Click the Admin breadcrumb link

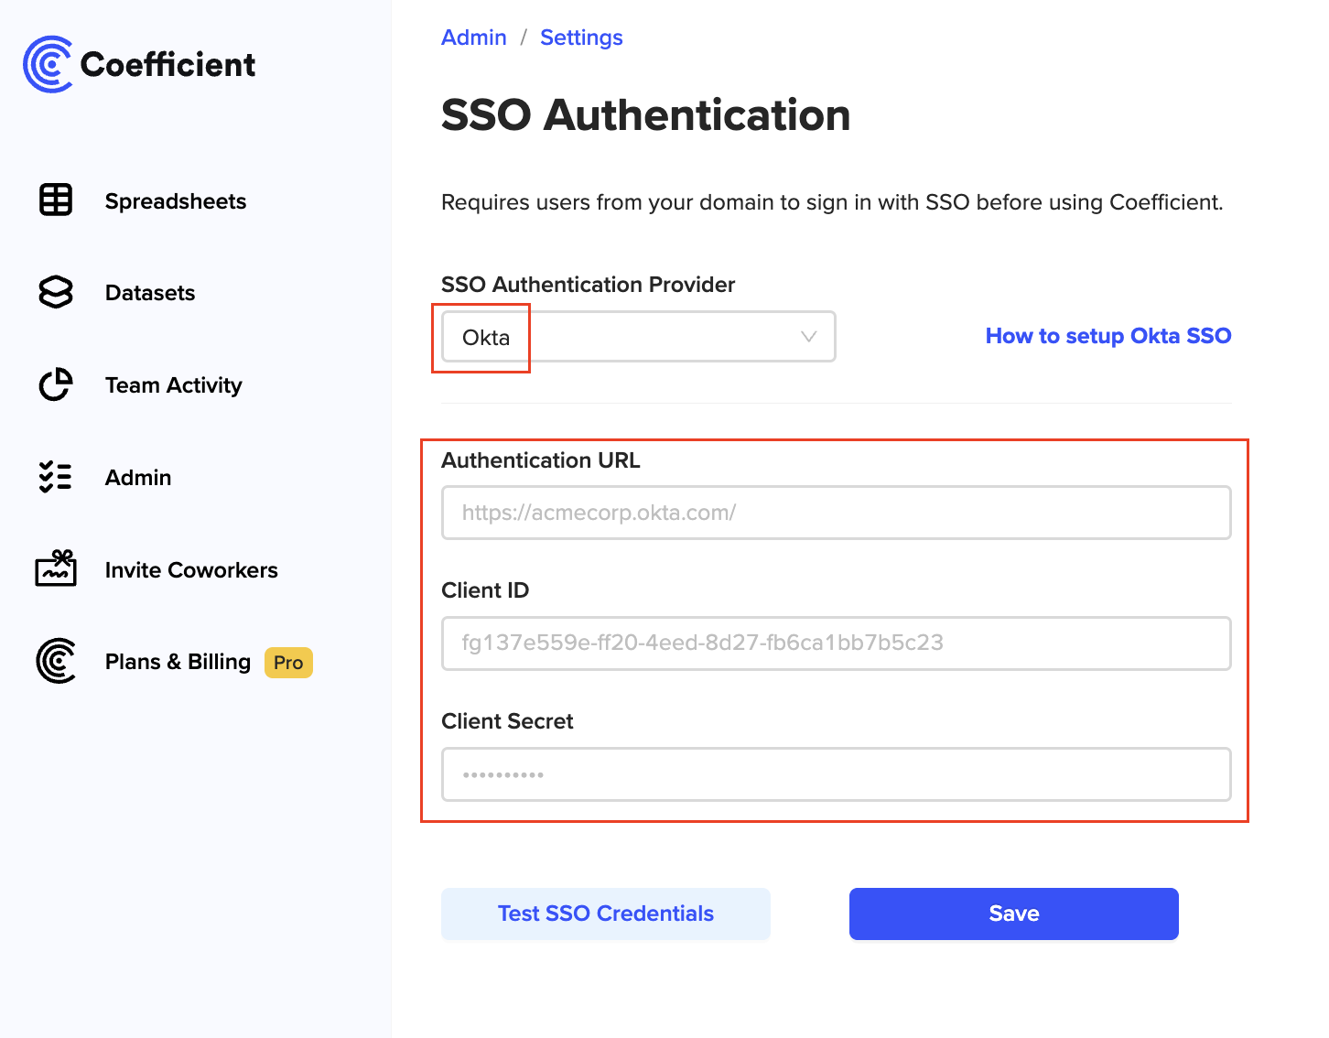point(473,38)
